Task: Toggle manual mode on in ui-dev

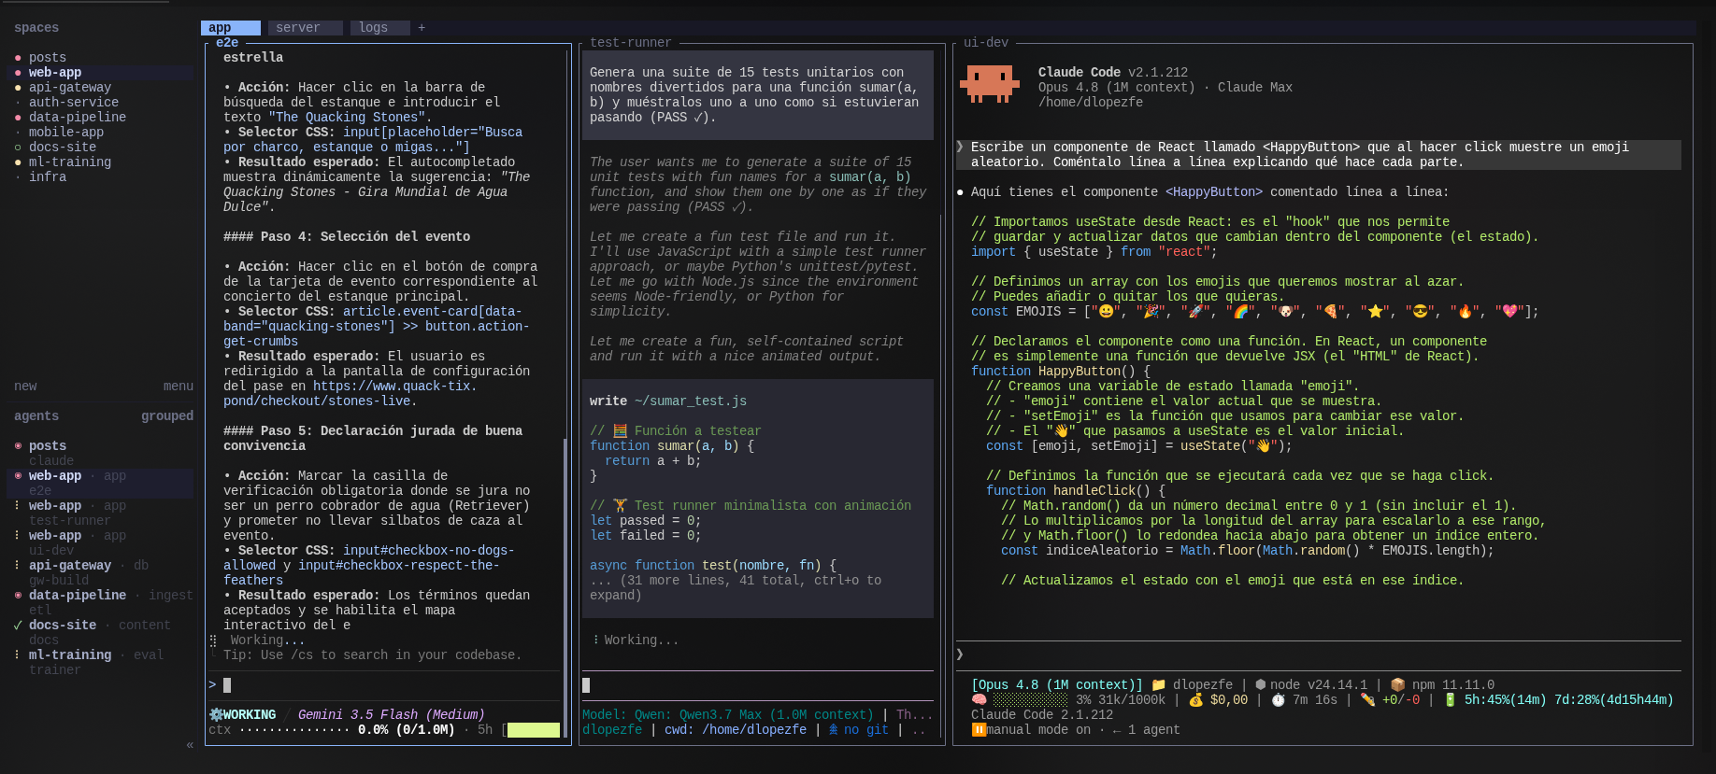Action: pos(1037,730)
